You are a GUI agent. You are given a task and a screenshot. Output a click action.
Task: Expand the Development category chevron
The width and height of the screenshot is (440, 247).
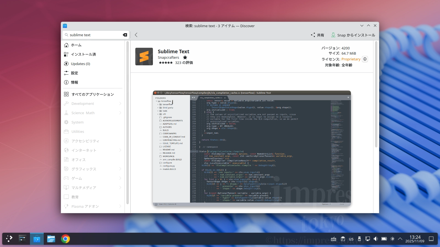click(x=120, y=103)
